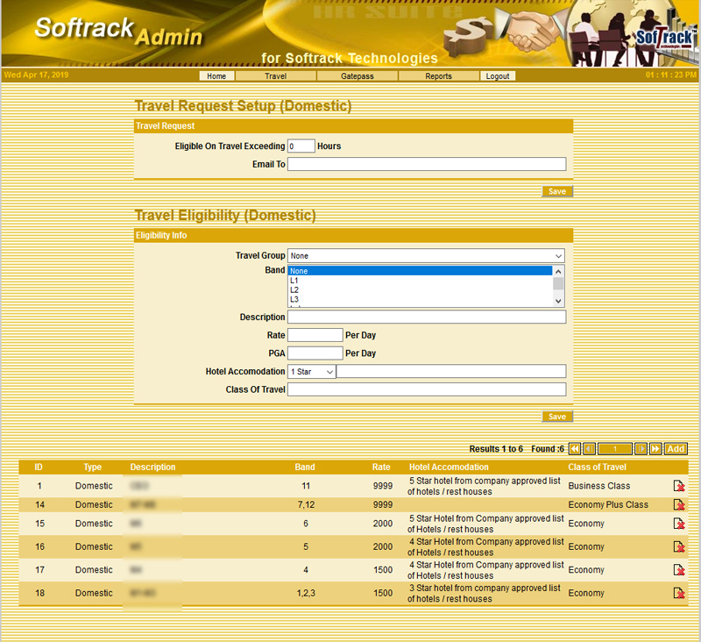
Task: Open the Travel Group dropdown
Action: click(426, 256)
